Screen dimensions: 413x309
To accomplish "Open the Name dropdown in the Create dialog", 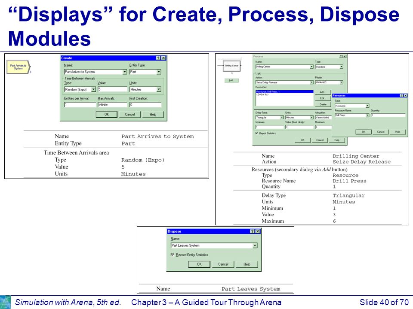I will click(125, 72).
